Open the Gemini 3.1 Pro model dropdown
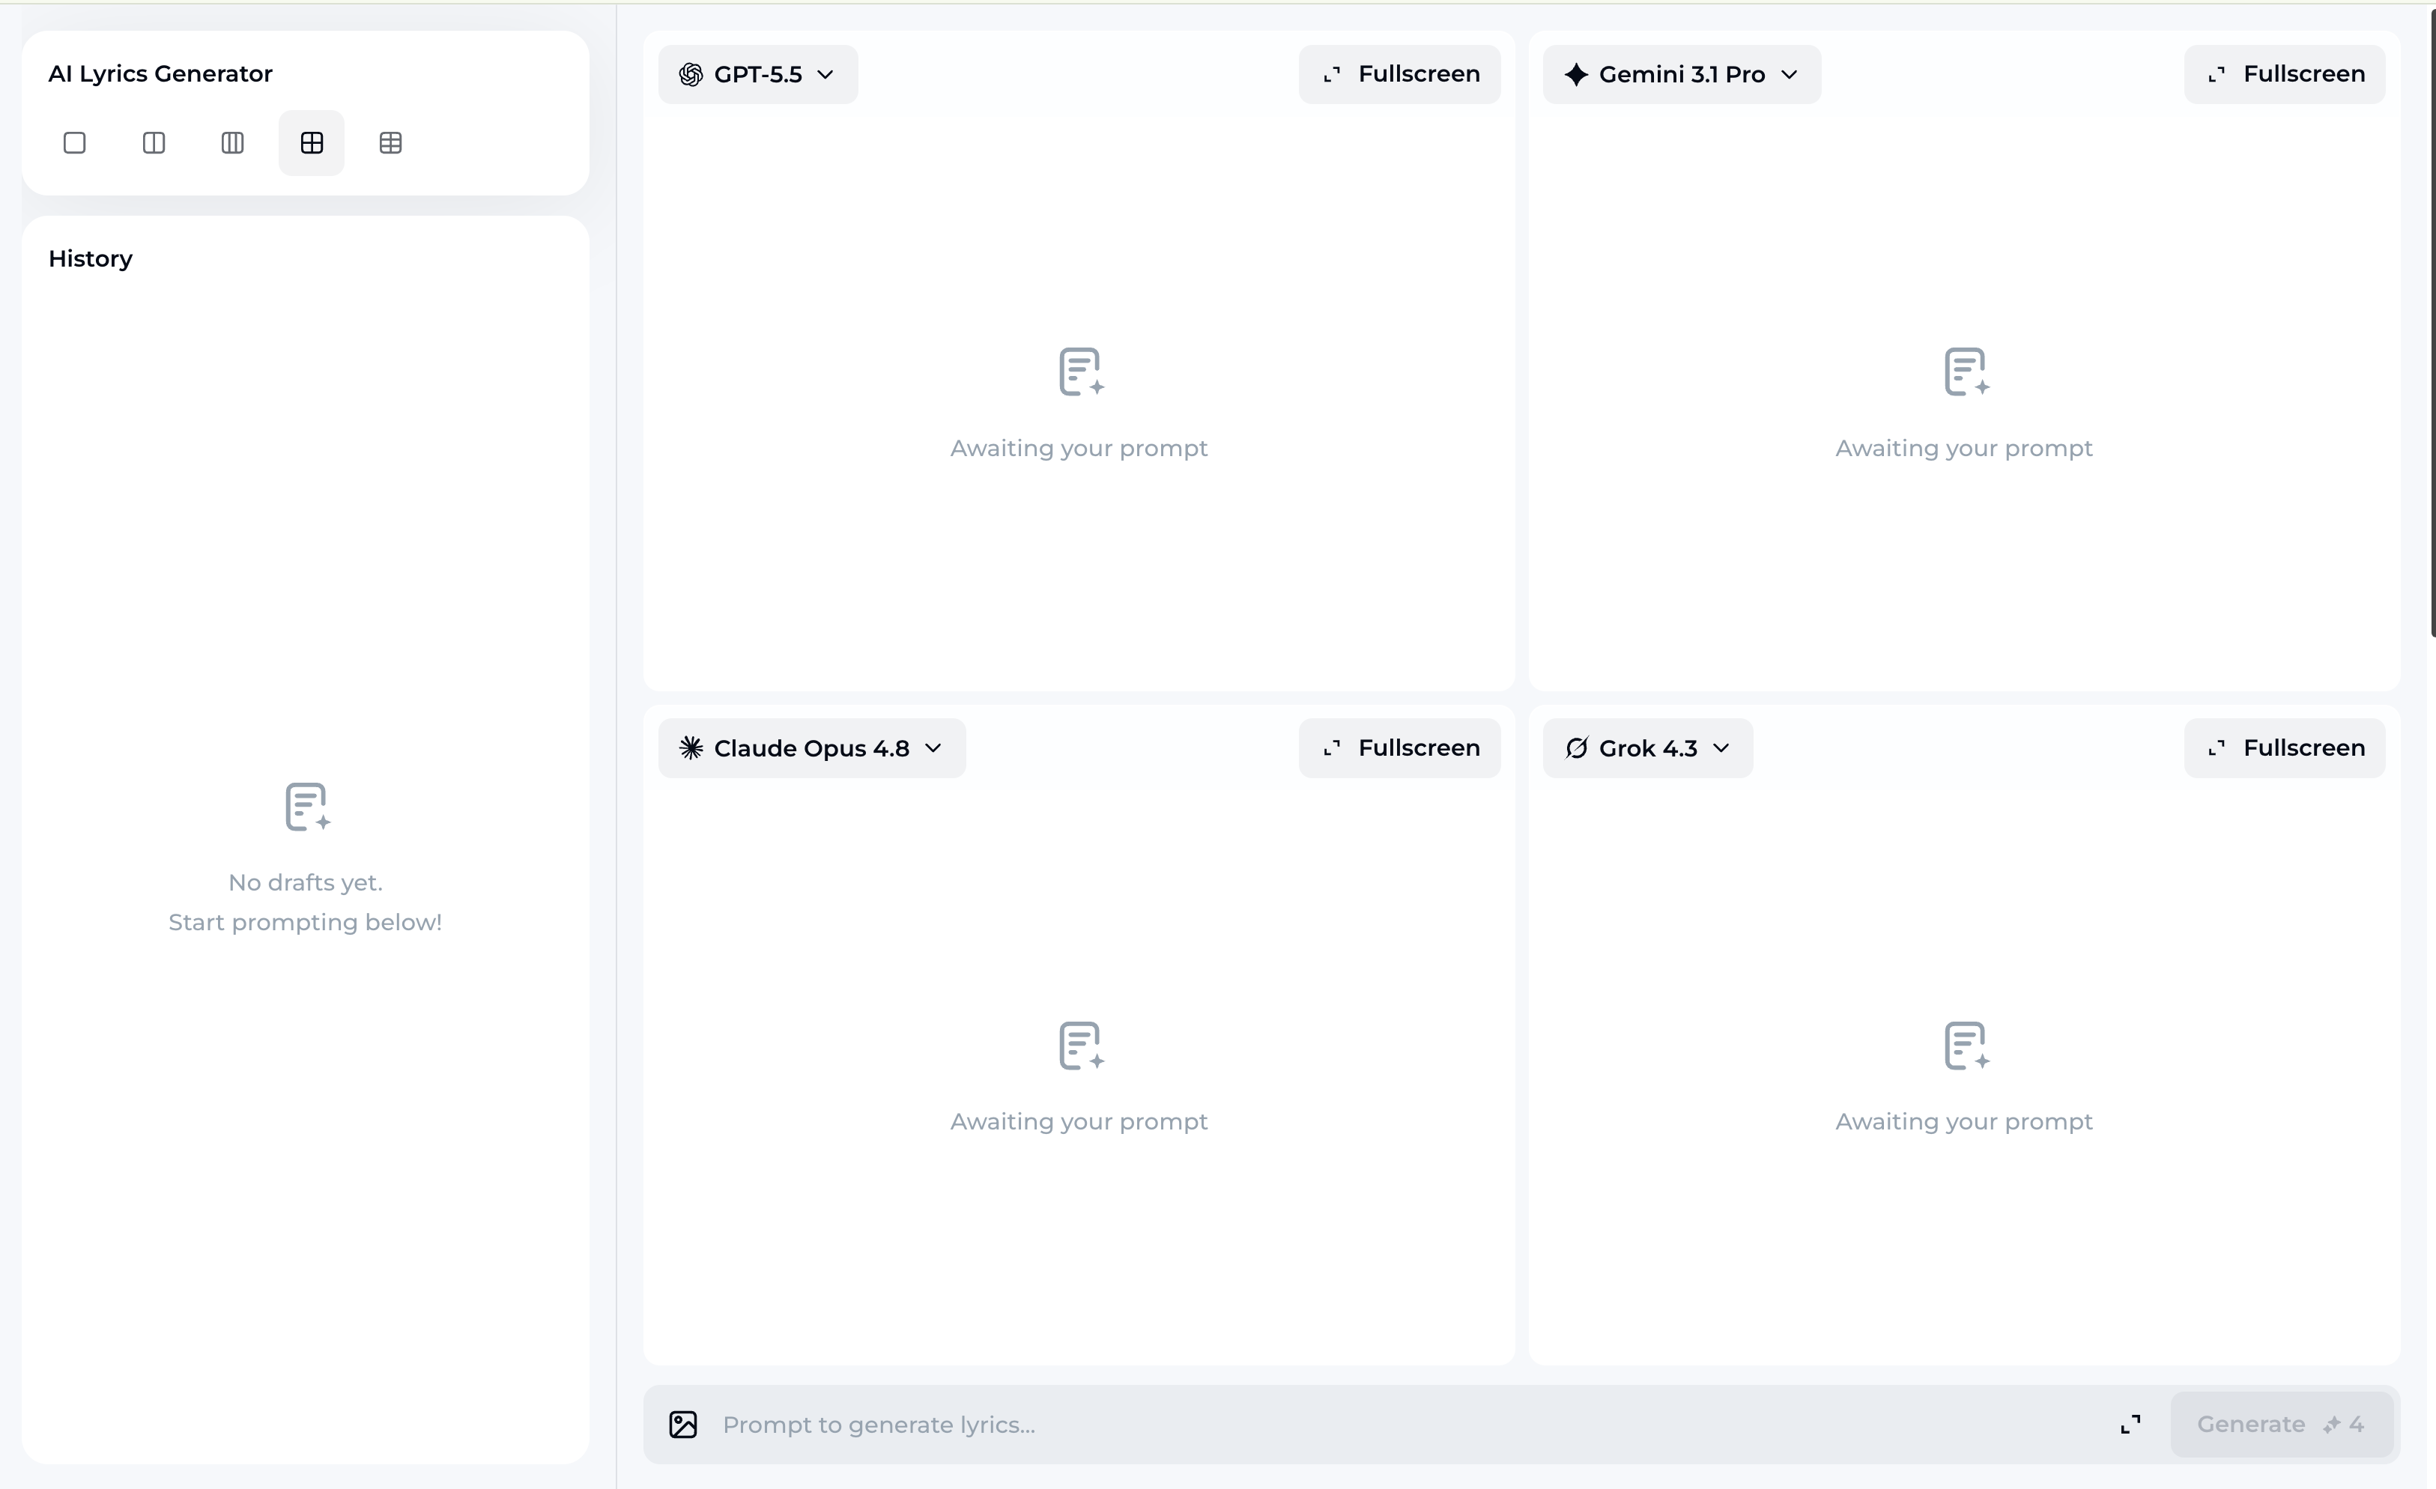 [x=1682, y=74]
